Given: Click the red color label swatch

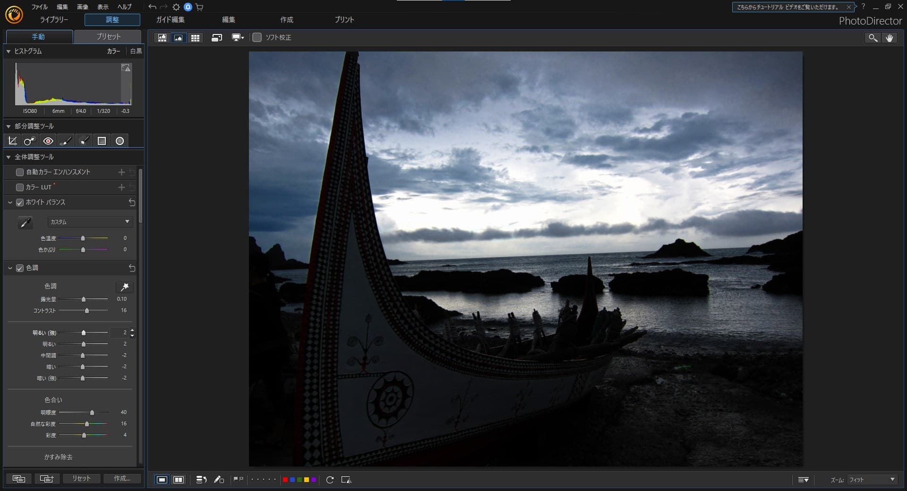Looking at the screenshot, I should [x=285, y=480].
